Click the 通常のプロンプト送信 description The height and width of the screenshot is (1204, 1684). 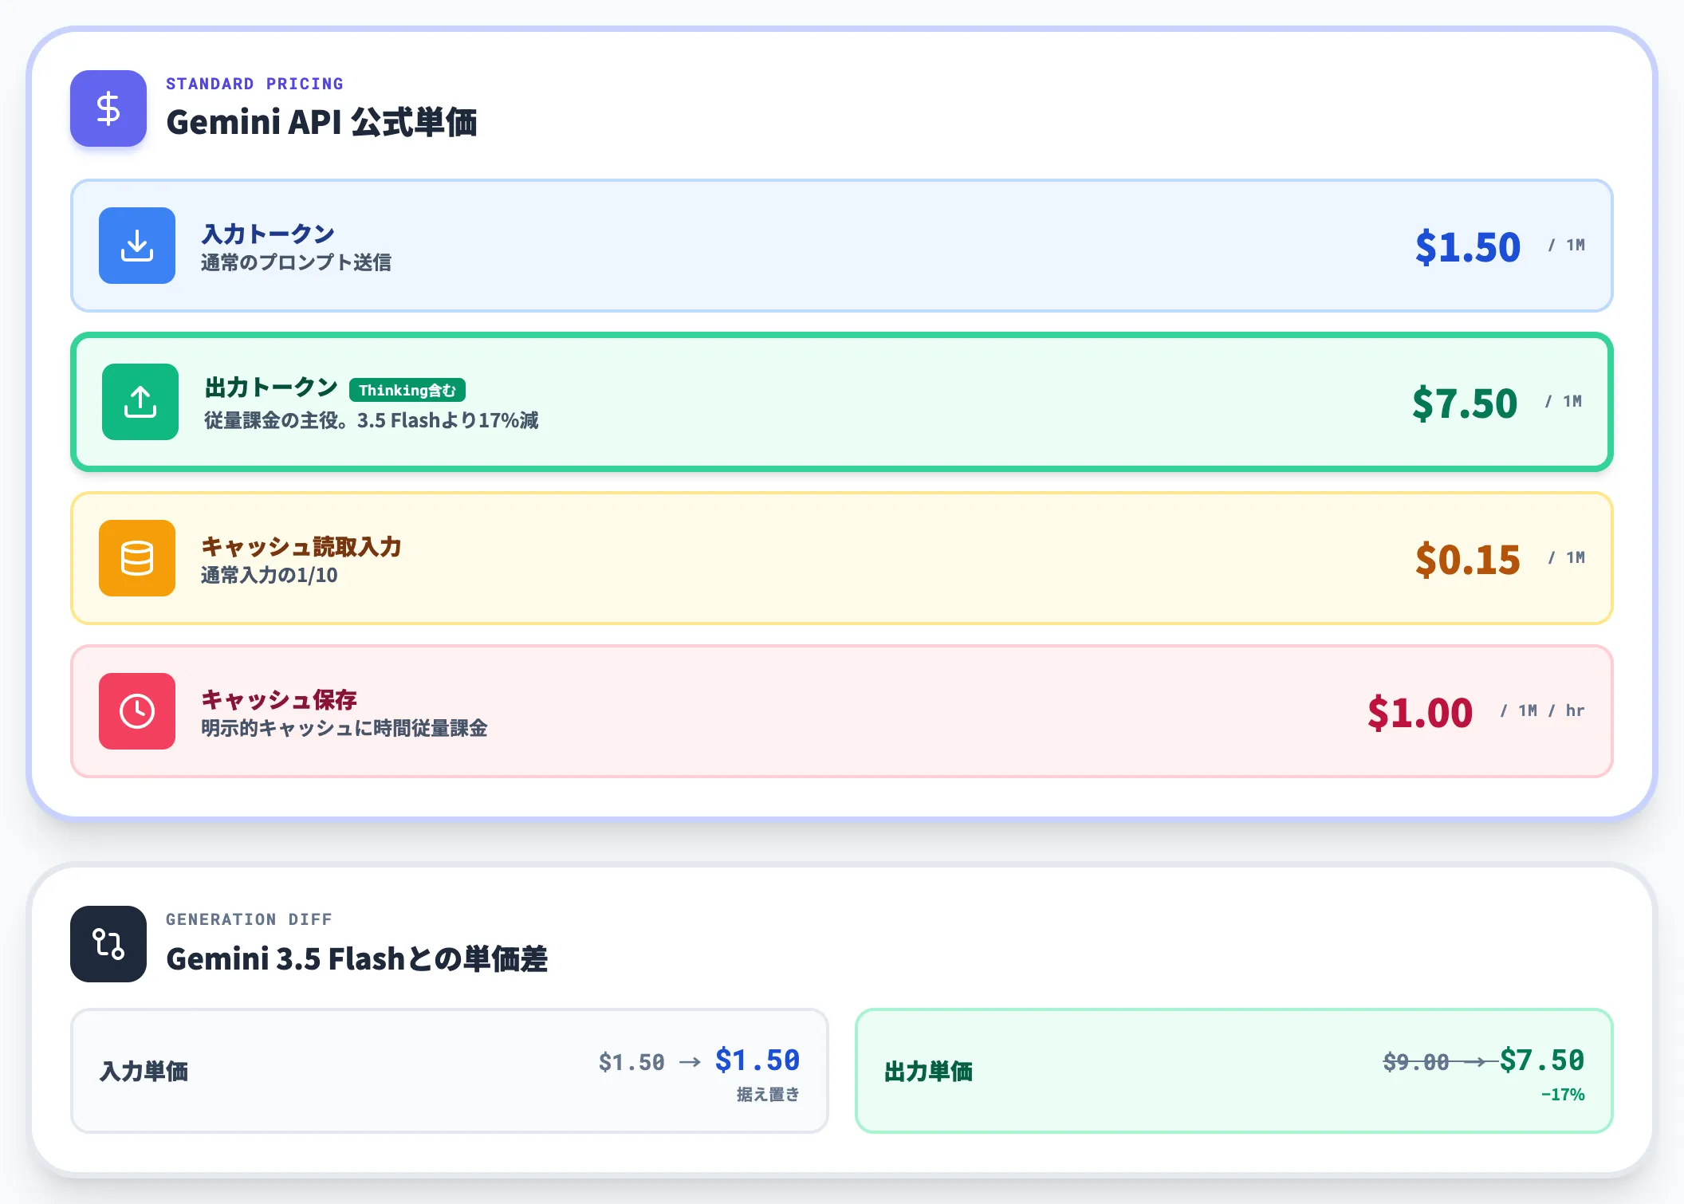click(x=296, y=262)
